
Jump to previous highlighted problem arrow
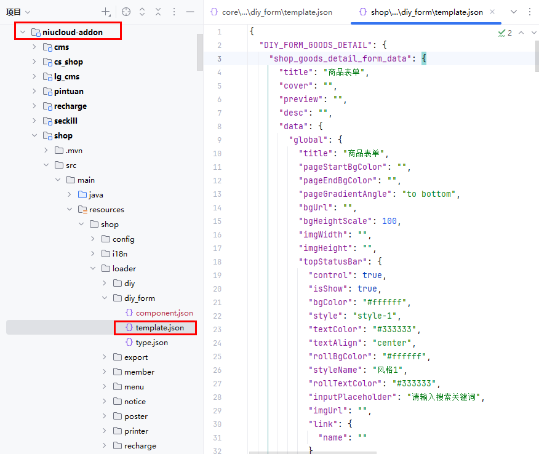521,33
